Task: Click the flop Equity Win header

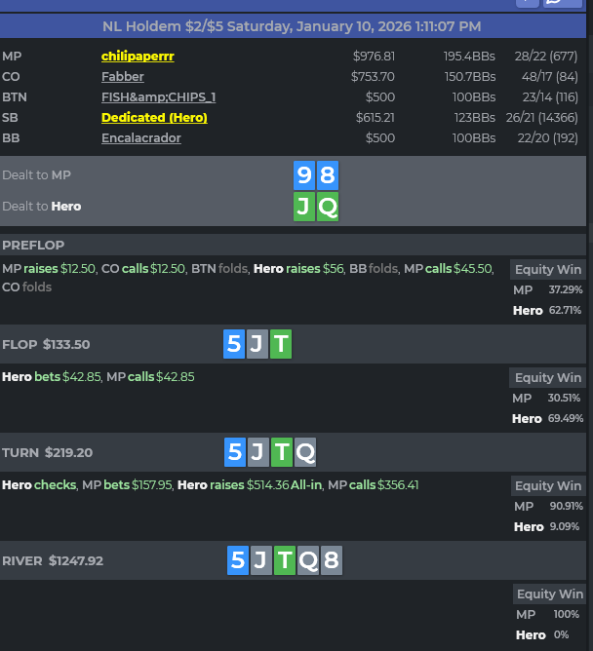Action: pos(547,378)
